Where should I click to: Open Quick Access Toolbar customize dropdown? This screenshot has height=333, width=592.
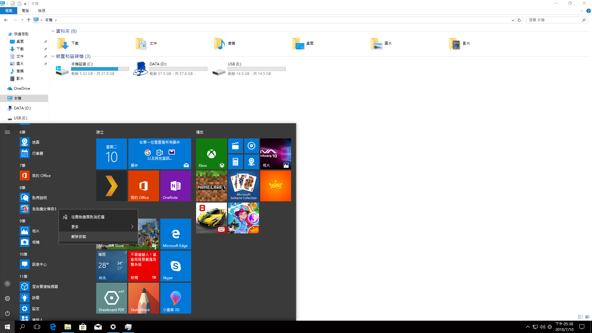(x=25, y=4)
